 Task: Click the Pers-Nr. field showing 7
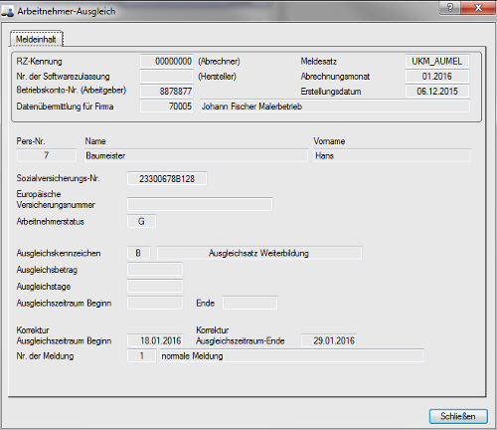pos(47,155)
